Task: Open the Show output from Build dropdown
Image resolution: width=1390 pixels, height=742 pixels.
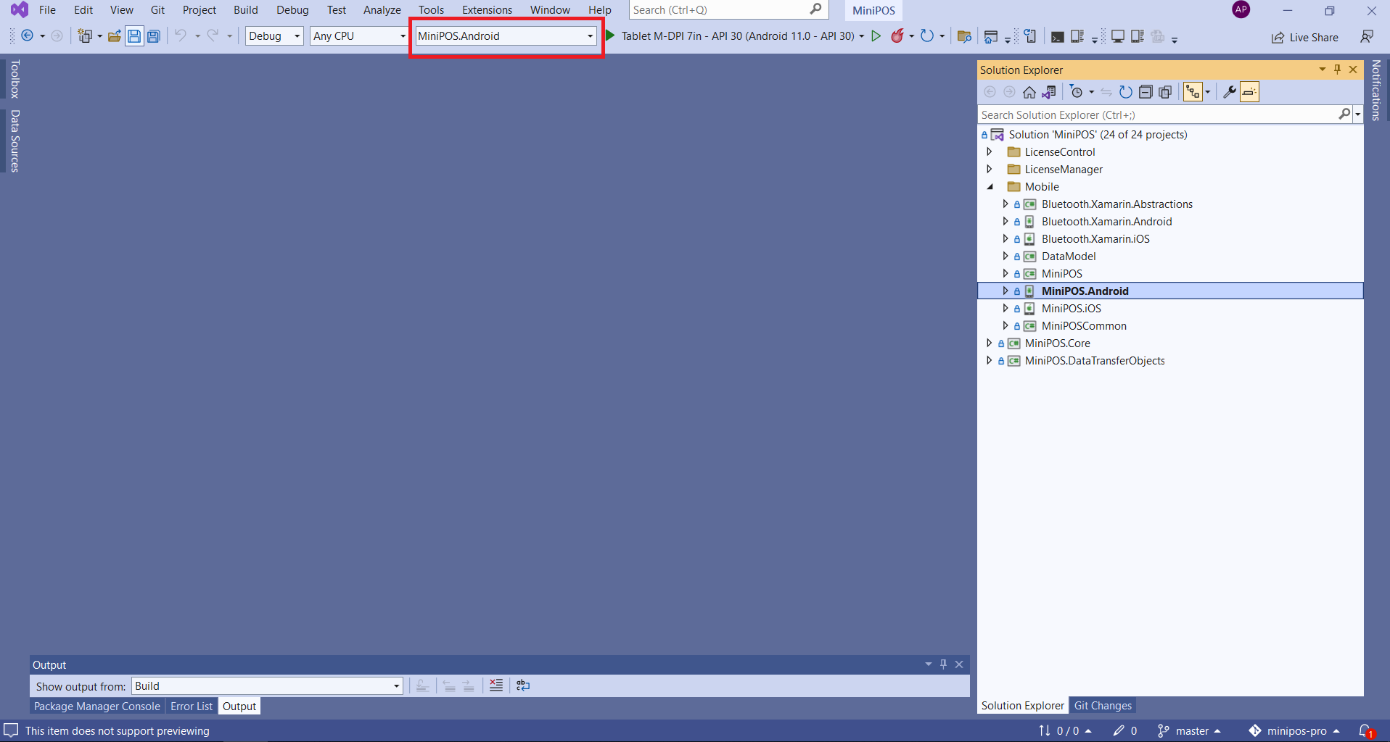Action: pos(267,685)
